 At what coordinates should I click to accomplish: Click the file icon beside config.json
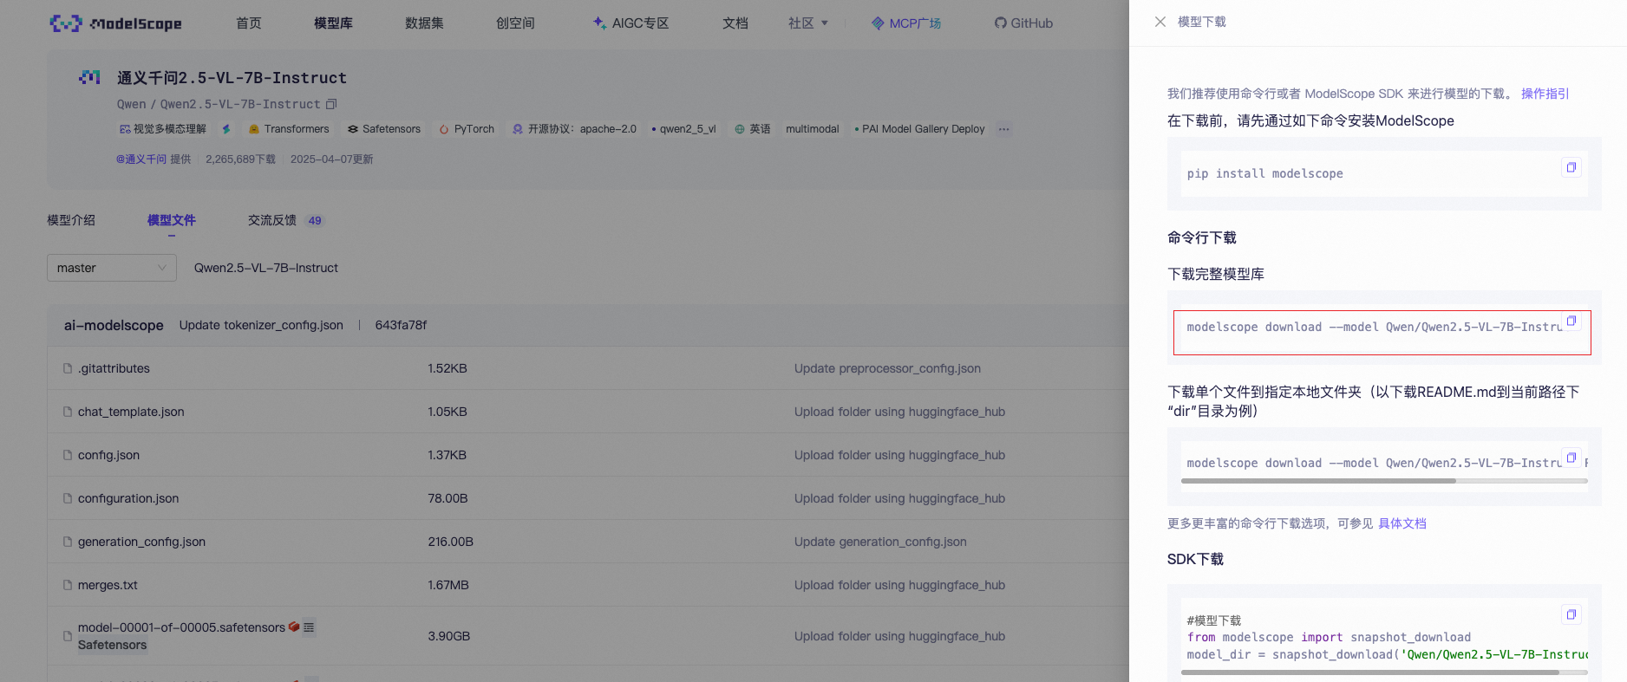[68, 455]
